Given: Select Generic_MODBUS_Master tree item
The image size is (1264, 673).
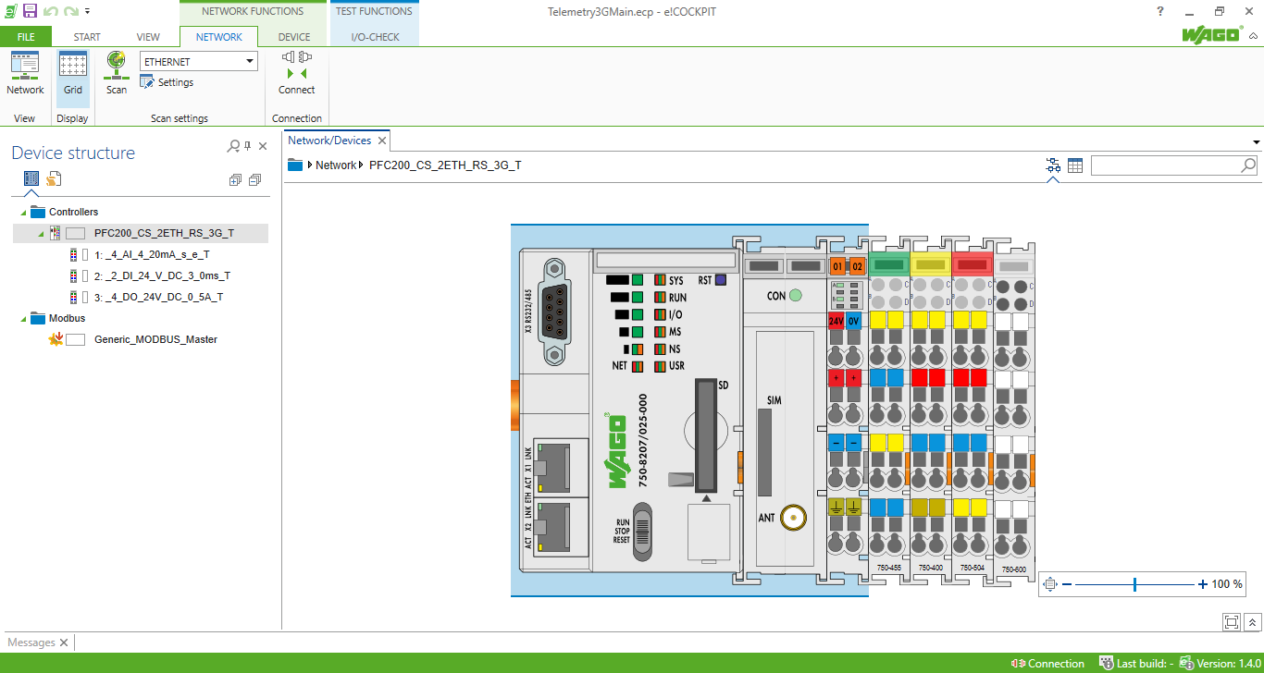Looking at the screenshot, I should coord(155,339).
